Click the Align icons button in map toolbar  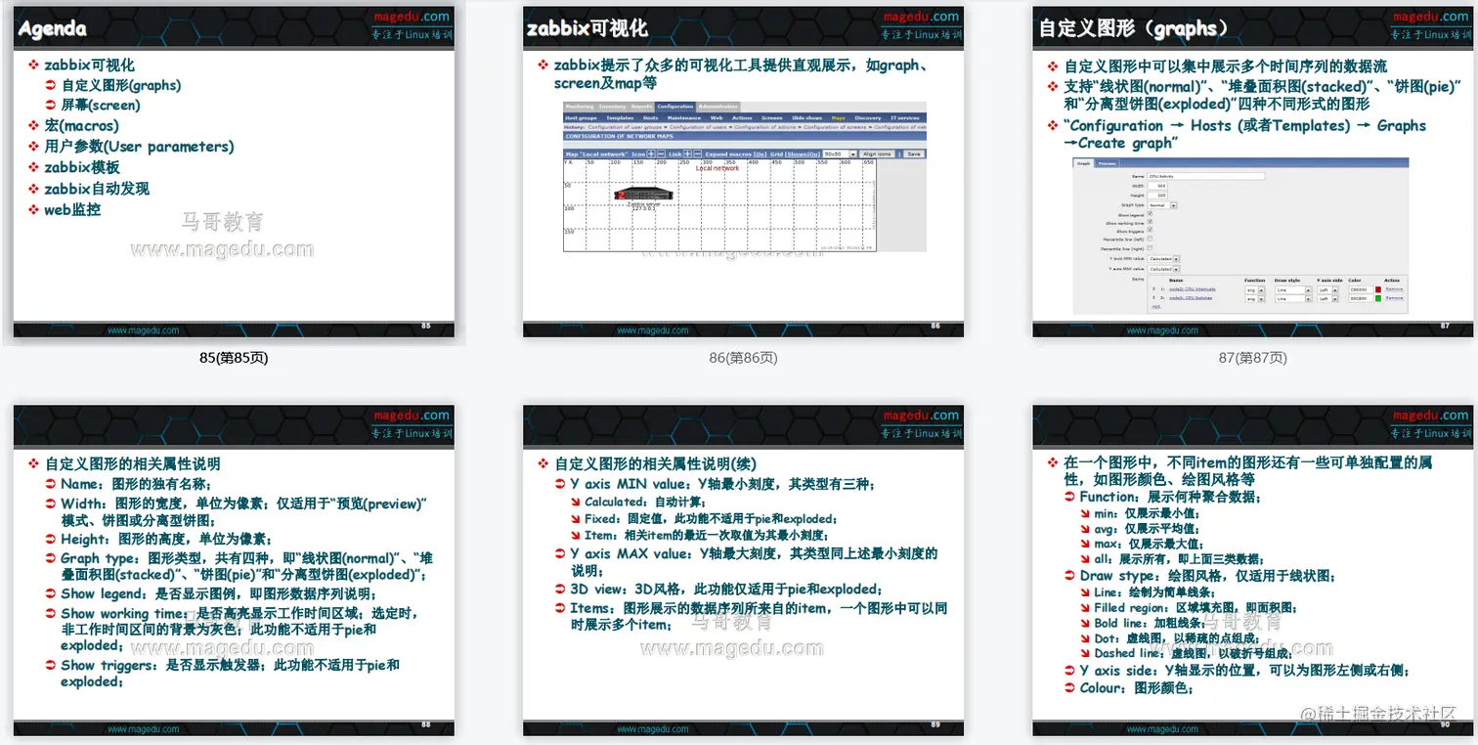(878, 154)
